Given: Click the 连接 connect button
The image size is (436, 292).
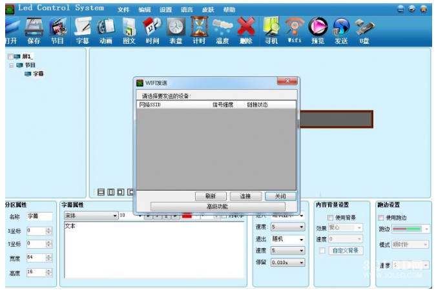Looking at the screenshot, I should [x=245, y=196].
